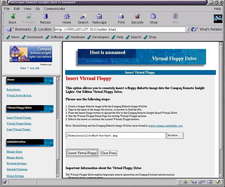Click the Shop toolbar icon
This screenshot has height=187, width=225.
[154, 18]
